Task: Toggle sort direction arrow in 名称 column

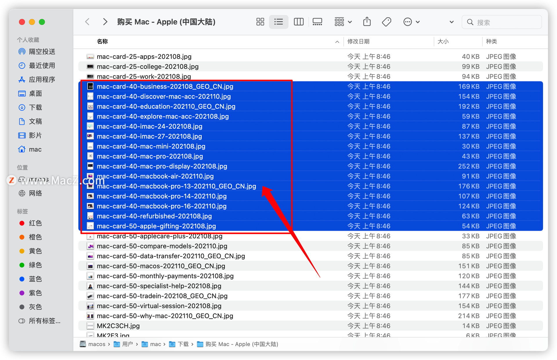Action: tap(337, 42)
